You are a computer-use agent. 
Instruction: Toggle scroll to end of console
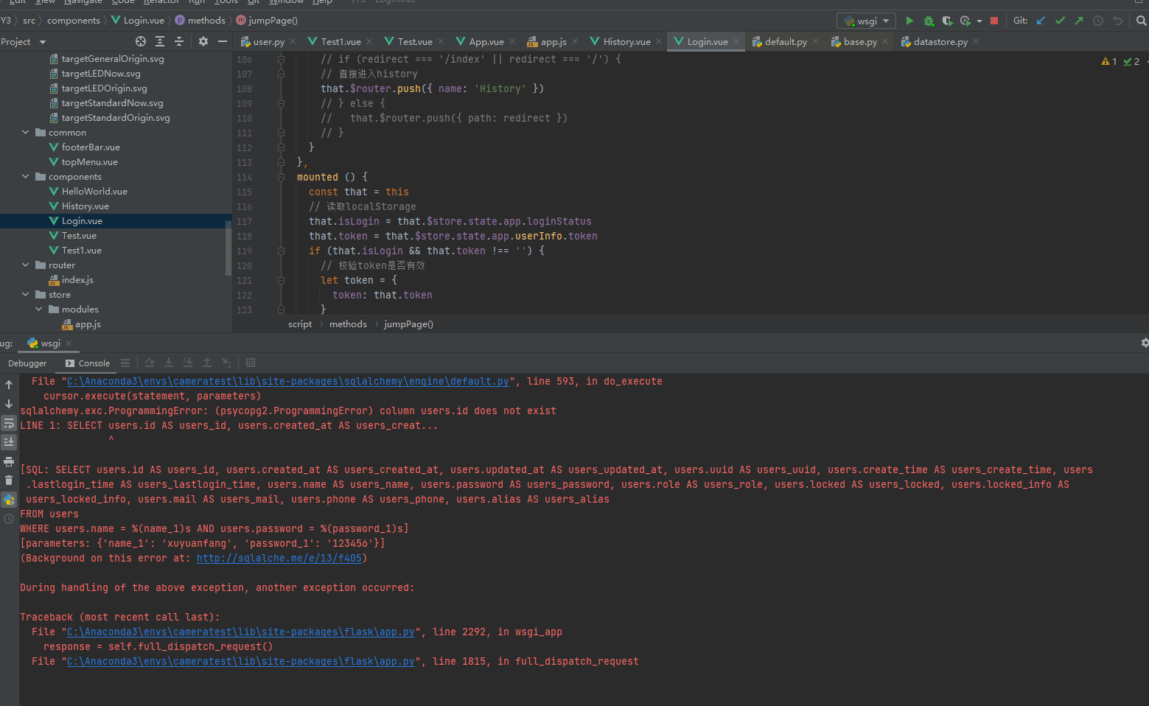[9, 442]
